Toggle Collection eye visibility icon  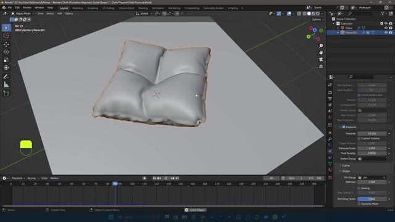[x=386, y=23]
